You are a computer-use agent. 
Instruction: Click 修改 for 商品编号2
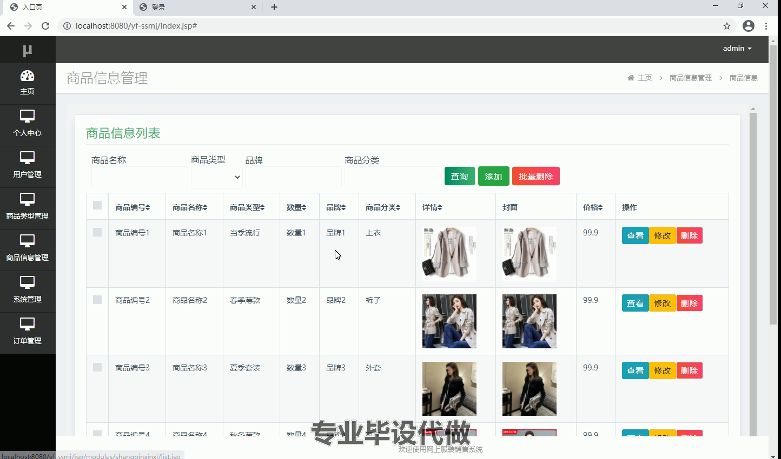pyautogui.click(x=662, y=303)
